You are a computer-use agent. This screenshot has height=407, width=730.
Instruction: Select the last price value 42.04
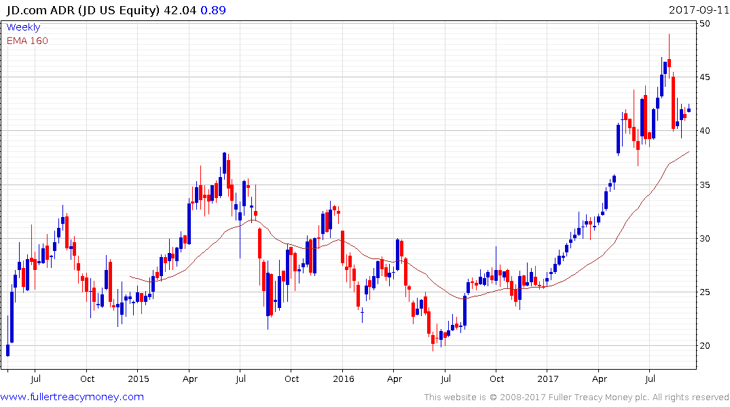click(180, 10)
